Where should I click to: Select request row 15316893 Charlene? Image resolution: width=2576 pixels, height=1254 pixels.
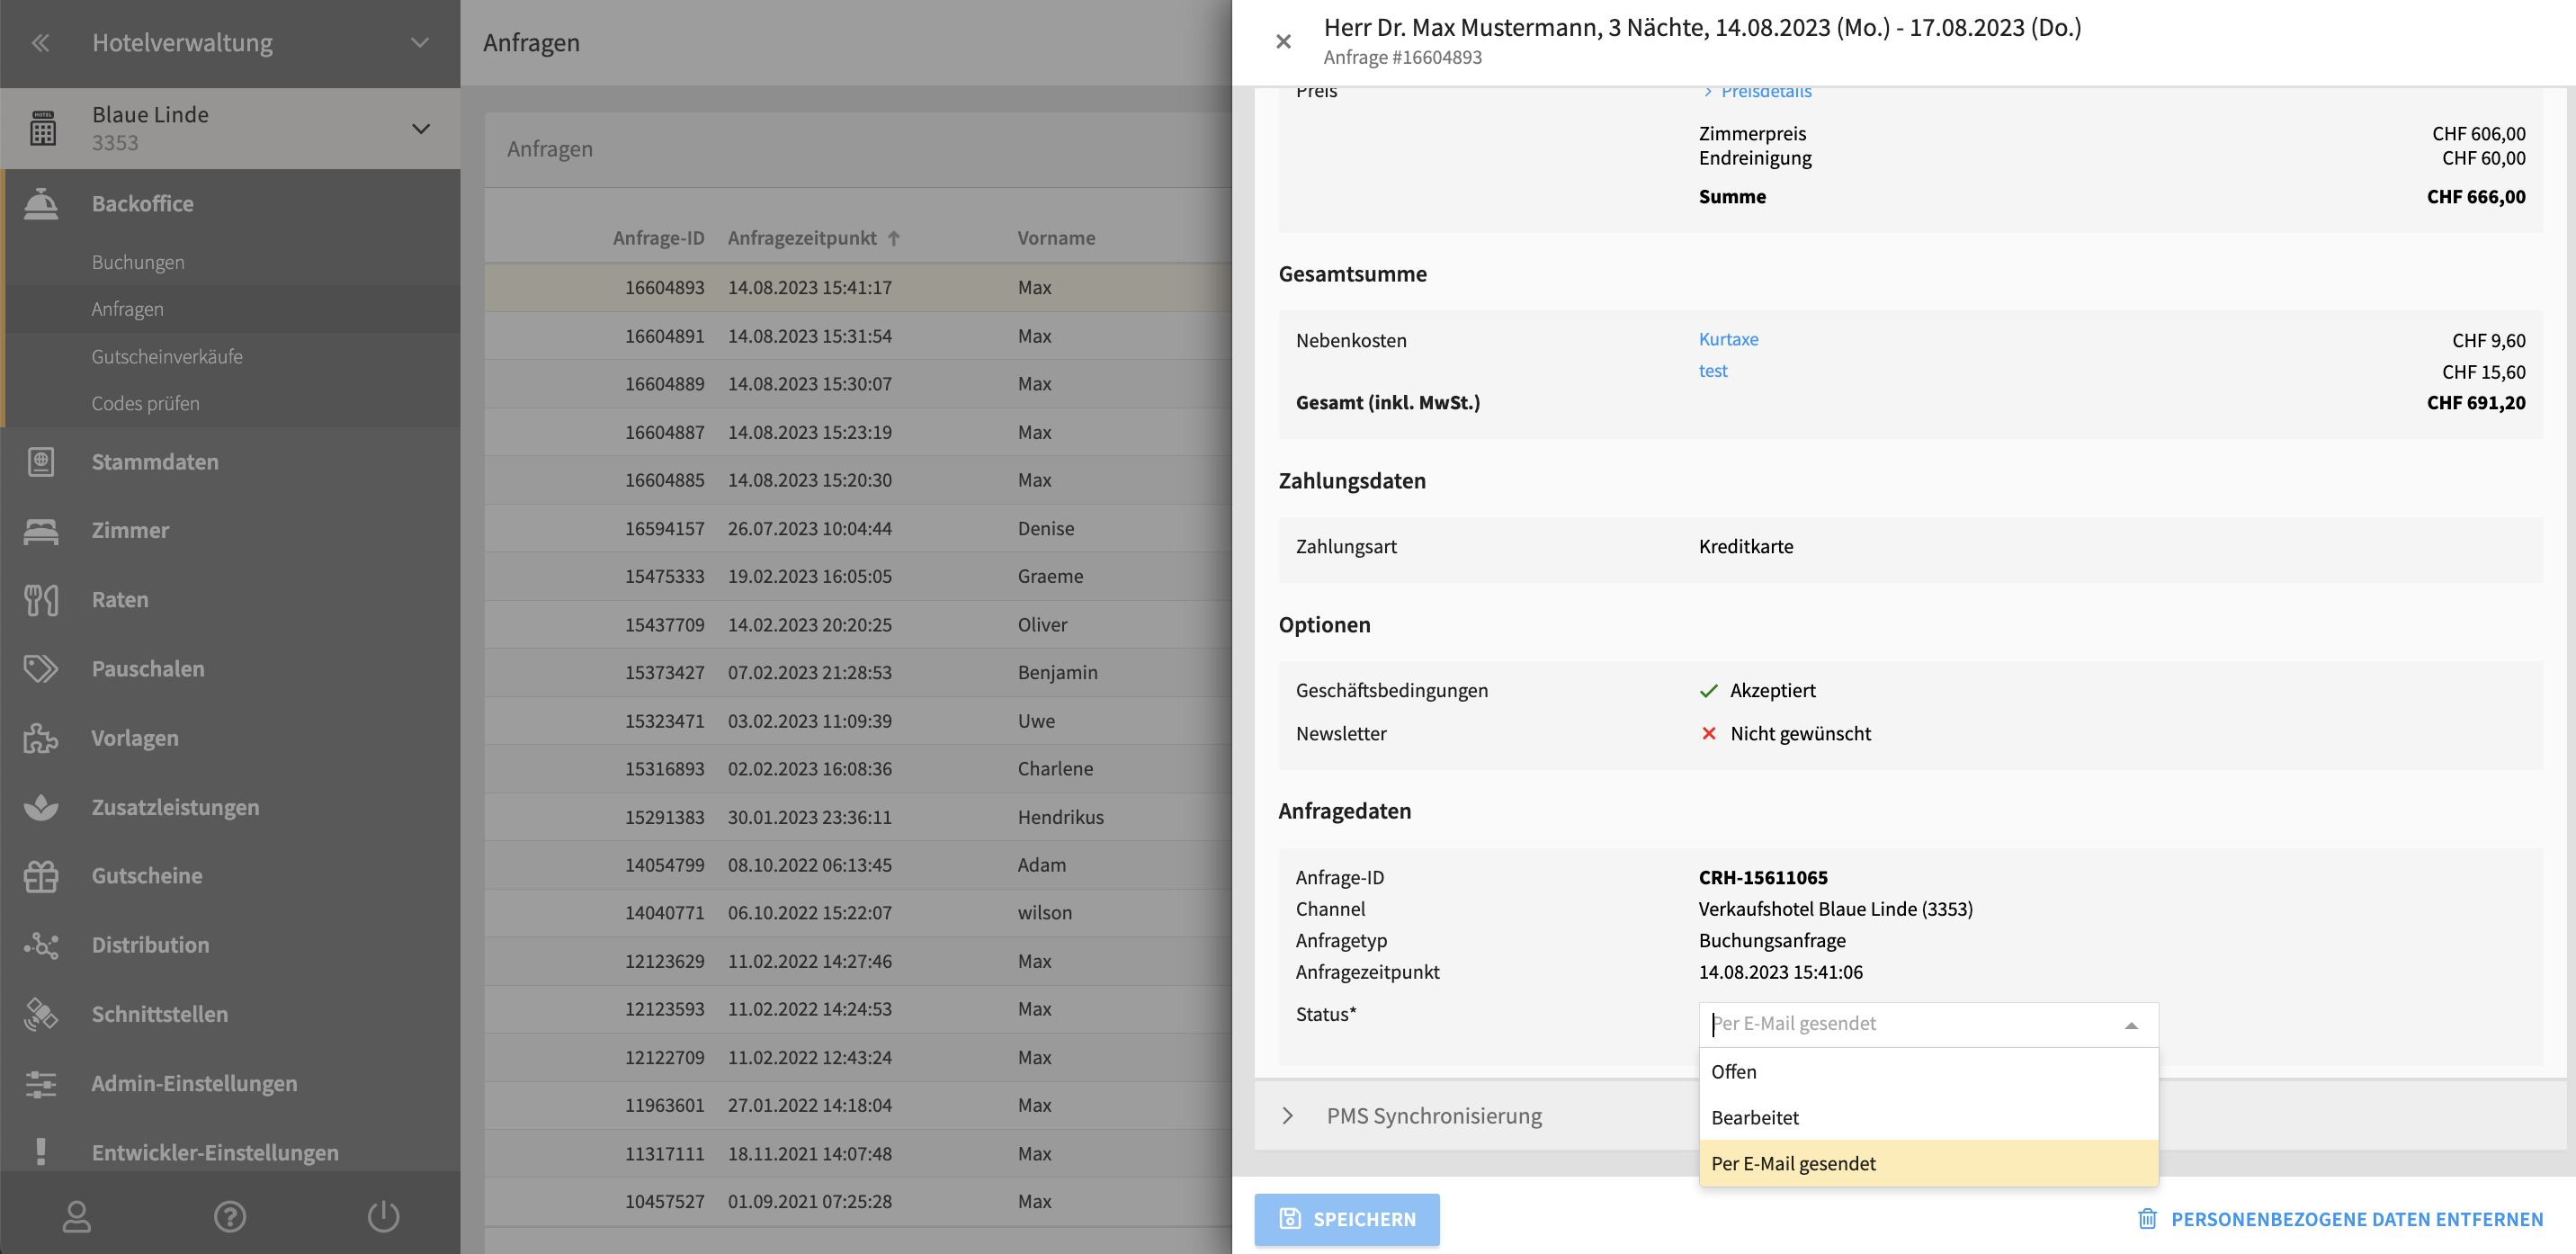858,769
